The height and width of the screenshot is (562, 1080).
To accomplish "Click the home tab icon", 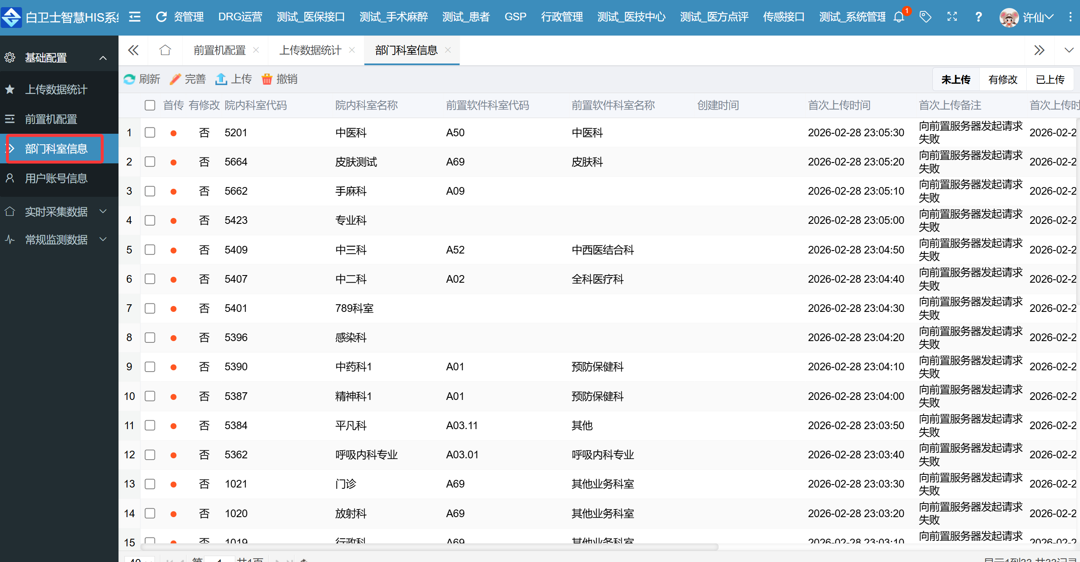I will [x=165, y=50].
